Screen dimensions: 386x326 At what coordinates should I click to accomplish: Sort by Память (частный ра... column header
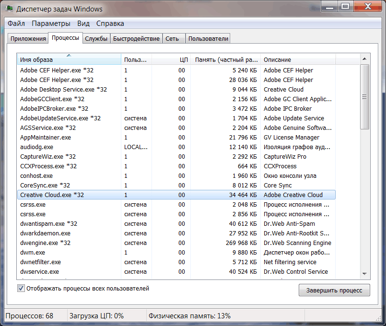[226, 59]
